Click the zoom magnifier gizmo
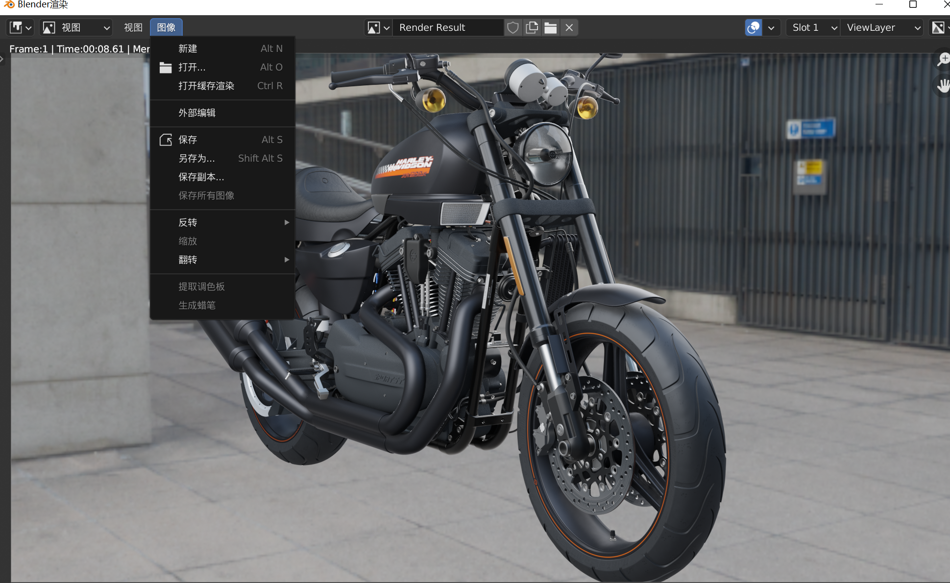The height and width of the screenshot is (583, 950). [943, 60]
